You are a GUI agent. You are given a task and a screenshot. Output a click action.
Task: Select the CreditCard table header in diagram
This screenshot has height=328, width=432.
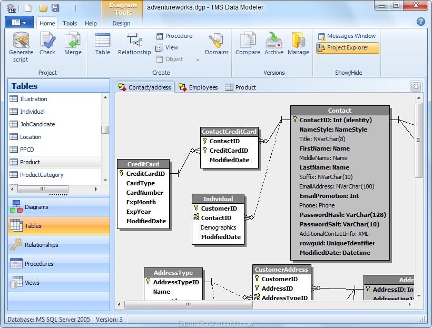pyautogui.click(x=143, y=164)
